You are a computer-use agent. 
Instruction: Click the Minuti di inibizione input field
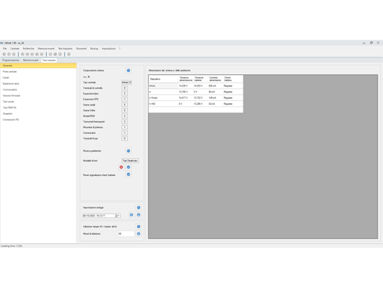pos(126,233)
